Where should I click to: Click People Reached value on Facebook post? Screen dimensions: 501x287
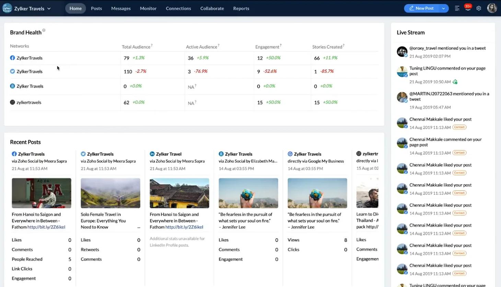[70, 259]
